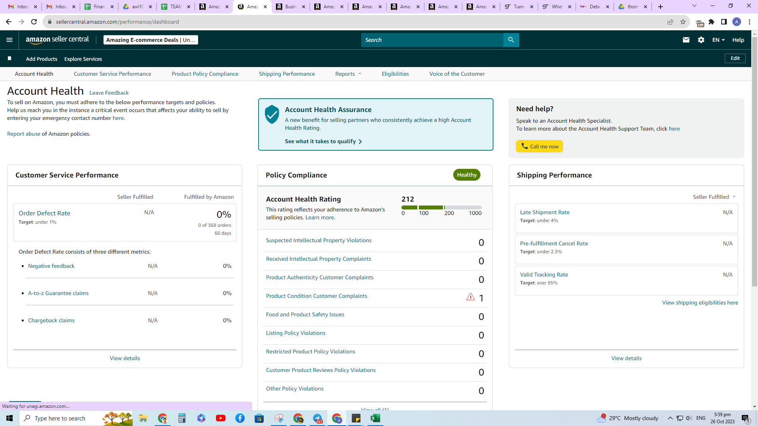
Task: Click the Edit button
Action: click(x=735, y=58)
